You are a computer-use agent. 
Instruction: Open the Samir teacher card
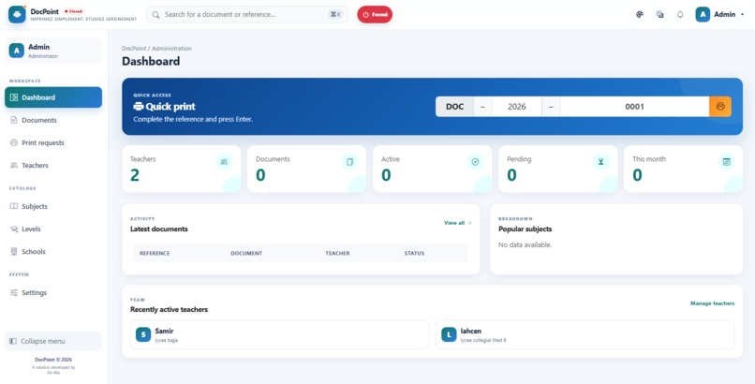pyautogui.click(x=280, y=334)
